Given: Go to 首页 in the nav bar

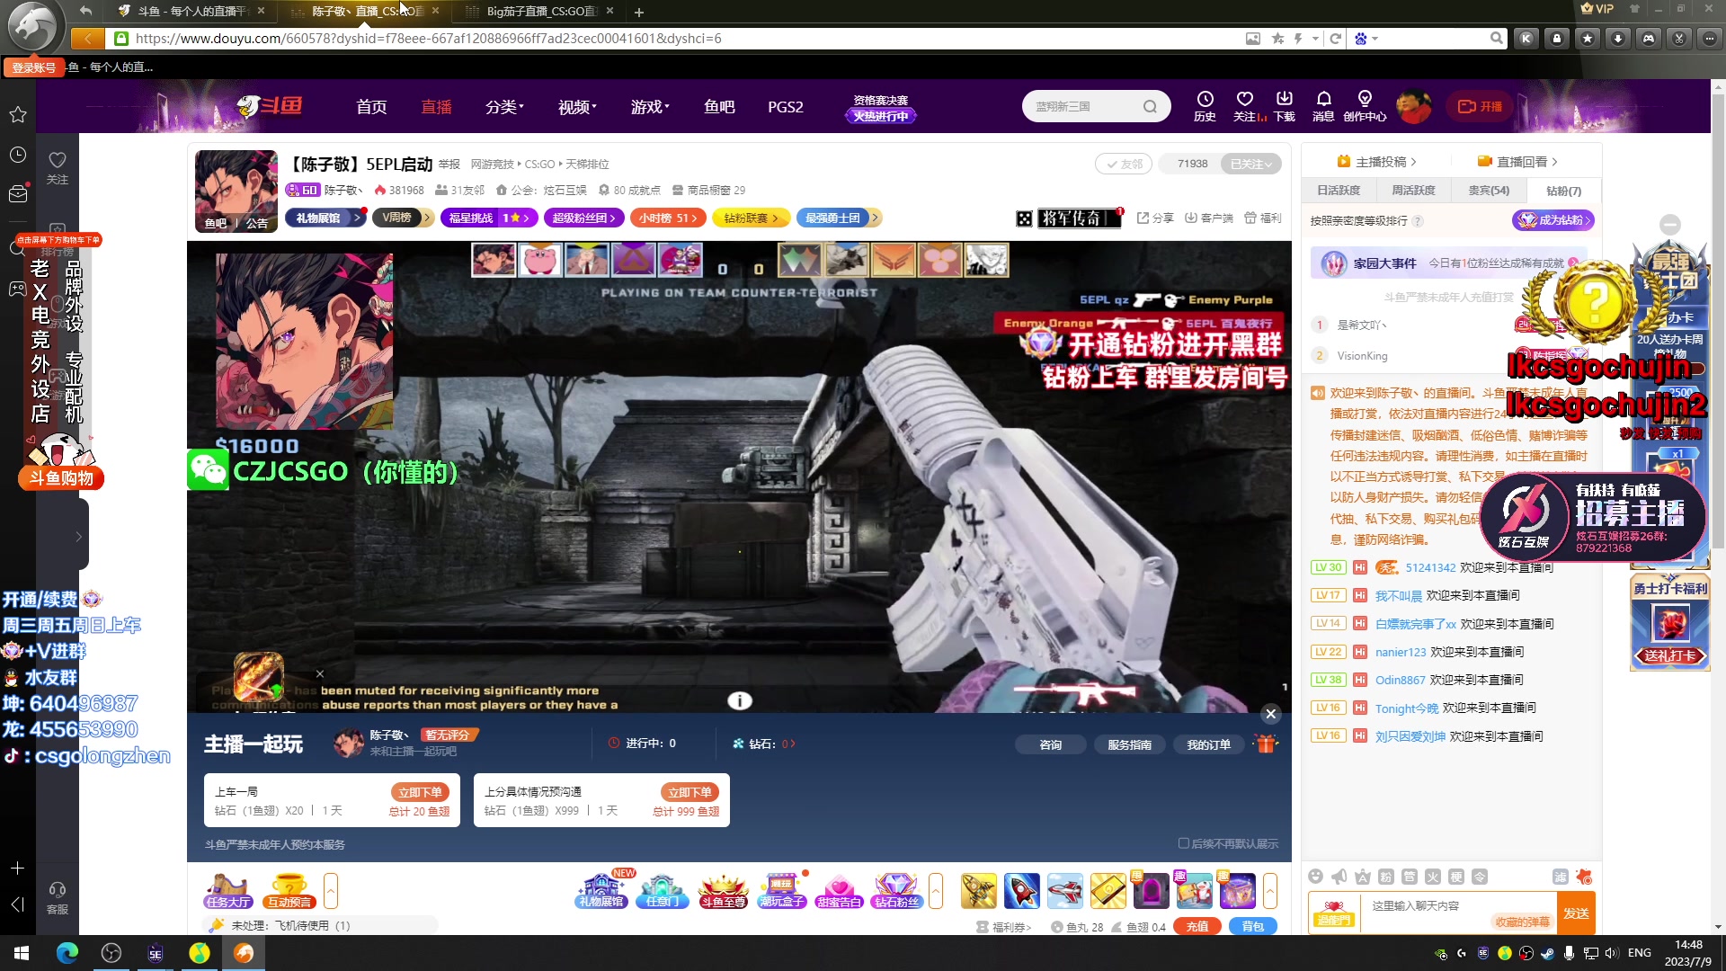Looking at the screenshot, I should 371,107.
